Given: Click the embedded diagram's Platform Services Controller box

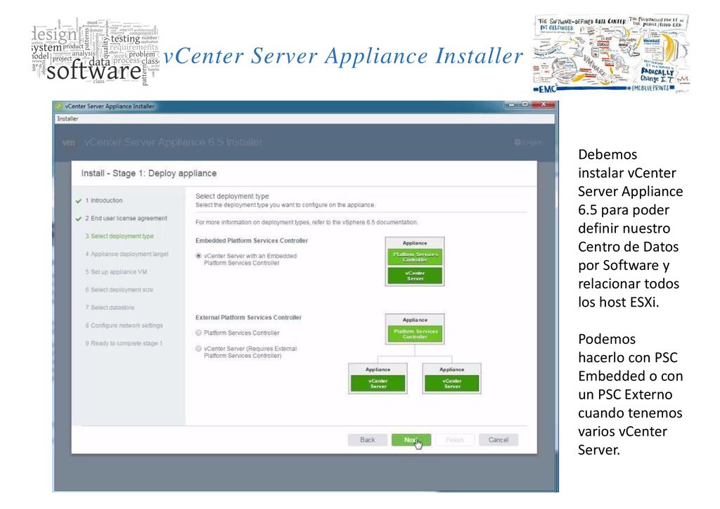Looking at the screenshot, I should click(x=415, y=257).
